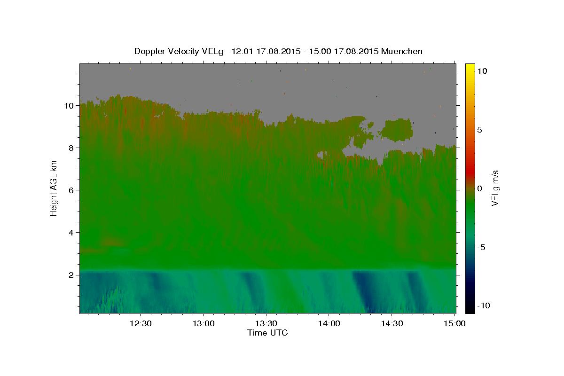Click the '12:30' time axis label

[140, 323]
